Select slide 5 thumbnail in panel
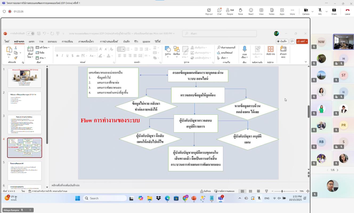 (x=25, y=171)
